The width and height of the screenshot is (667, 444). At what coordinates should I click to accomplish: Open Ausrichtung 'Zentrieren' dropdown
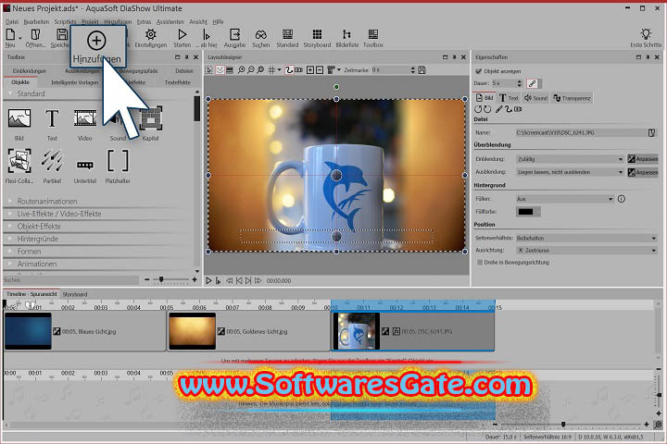[x=586, y=251]
